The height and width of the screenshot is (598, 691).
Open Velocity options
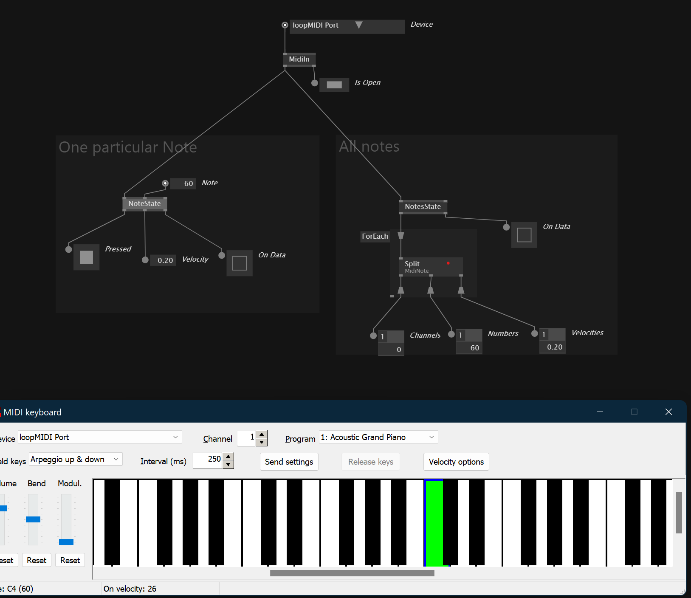[456, 462]
